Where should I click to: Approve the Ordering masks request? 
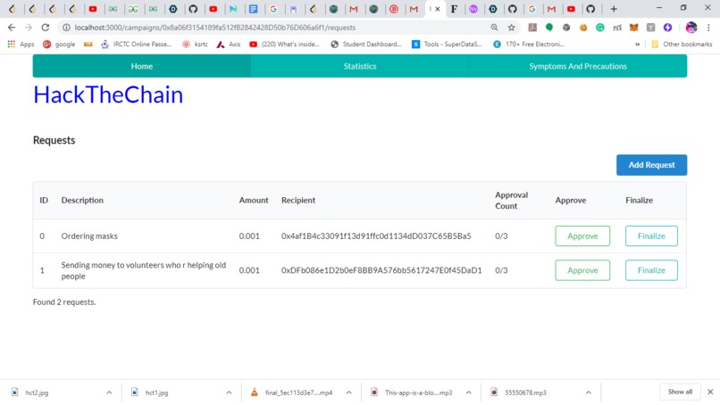[582, 236]
